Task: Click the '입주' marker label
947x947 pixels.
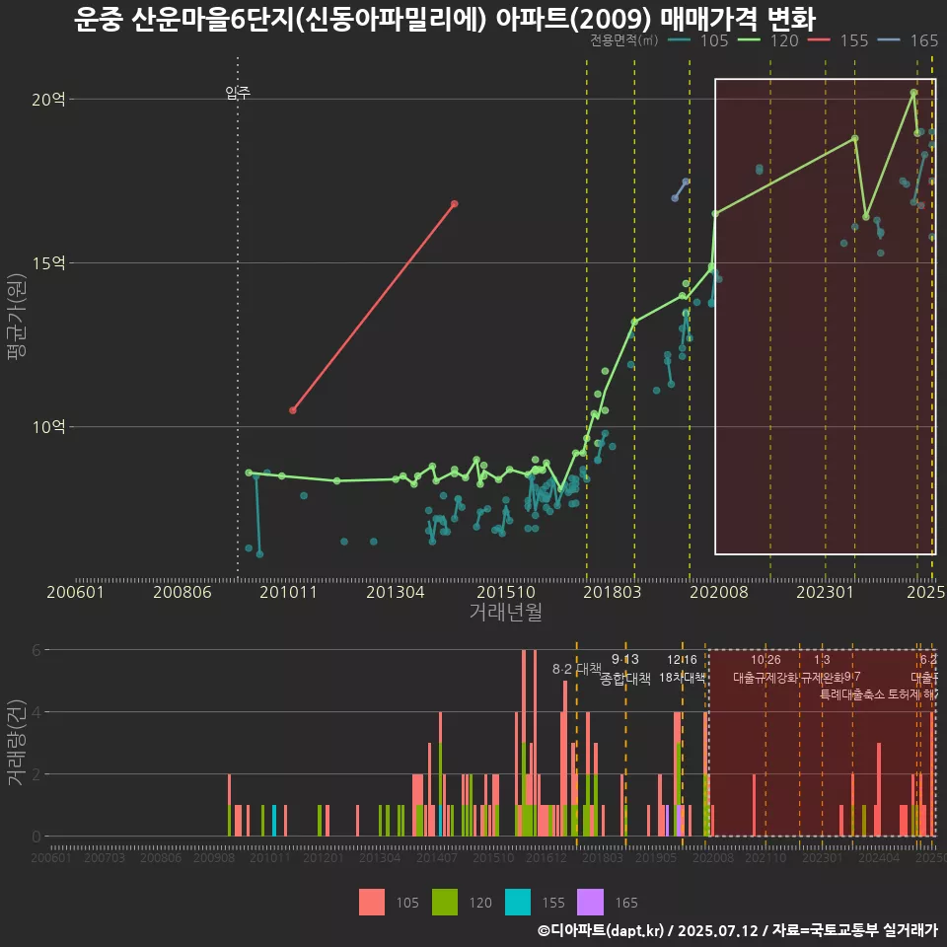Action: point(238,93)
